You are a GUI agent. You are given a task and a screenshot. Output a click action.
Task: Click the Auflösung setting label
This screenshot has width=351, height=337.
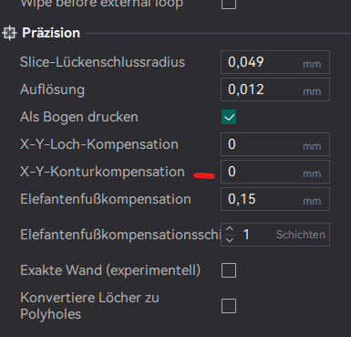pos(52,90)
